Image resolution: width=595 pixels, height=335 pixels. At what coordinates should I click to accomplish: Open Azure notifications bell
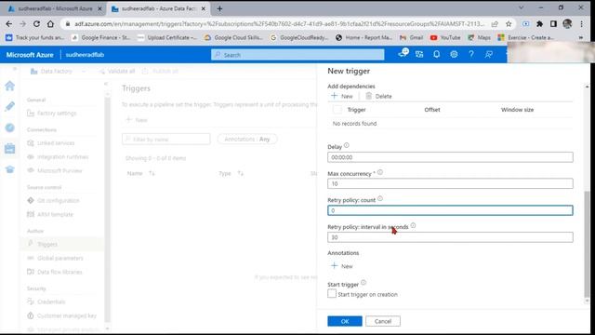click(x=436, y=54)
